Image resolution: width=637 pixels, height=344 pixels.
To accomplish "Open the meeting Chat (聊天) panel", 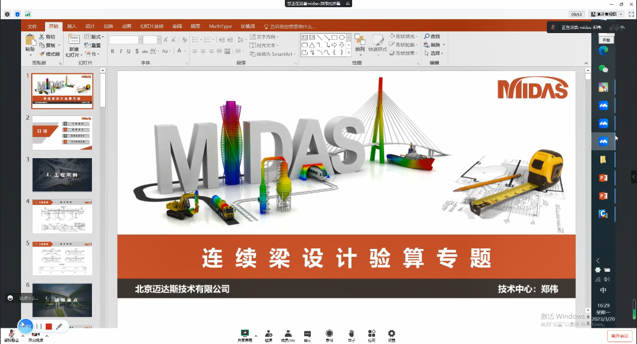I will (x=308, y=336).
